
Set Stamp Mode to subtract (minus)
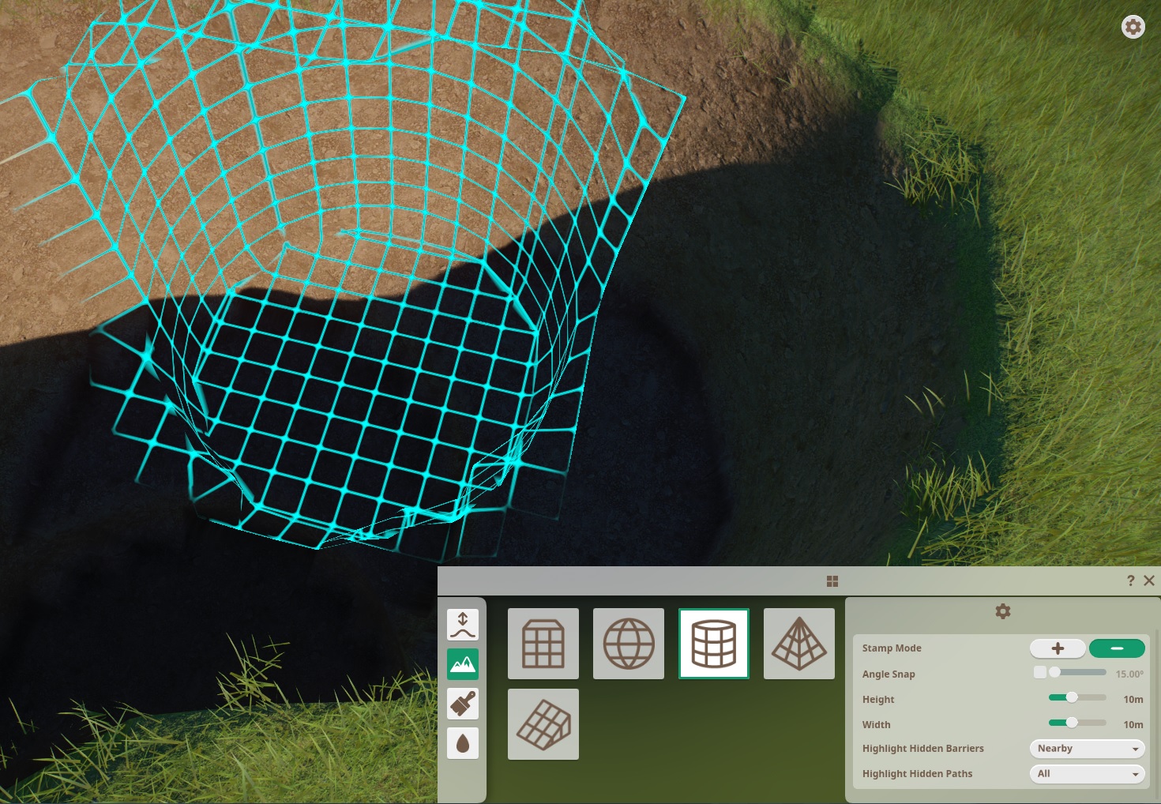[1117, 648]
